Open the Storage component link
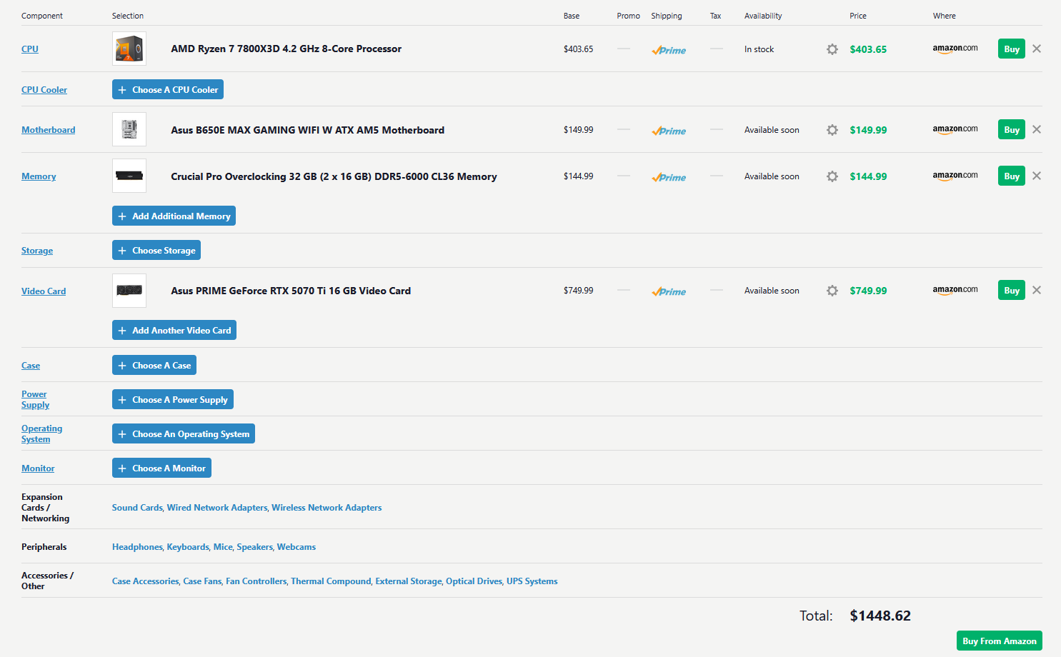The height and width of the screenshot is (657, 1061). 37,251
